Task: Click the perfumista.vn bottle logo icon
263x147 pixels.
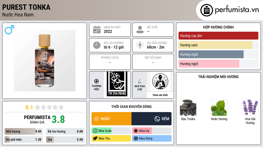Action: (x=206, y=10)
